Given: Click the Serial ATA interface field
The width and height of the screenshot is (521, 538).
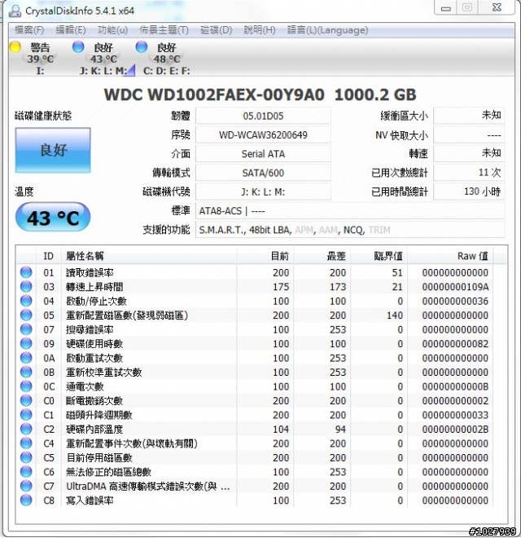Looking at the screenshot, I should tap(263, 154).
